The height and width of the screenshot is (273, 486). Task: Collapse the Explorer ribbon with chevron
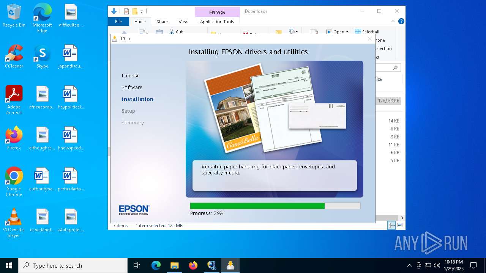[x=393, y=22]
